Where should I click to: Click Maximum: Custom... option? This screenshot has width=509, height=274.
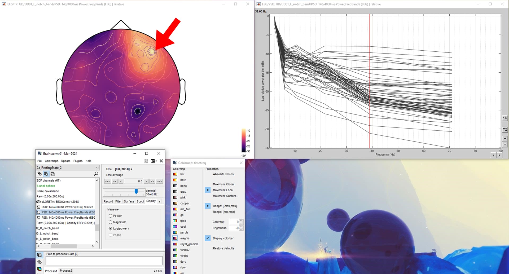point(225,196)
